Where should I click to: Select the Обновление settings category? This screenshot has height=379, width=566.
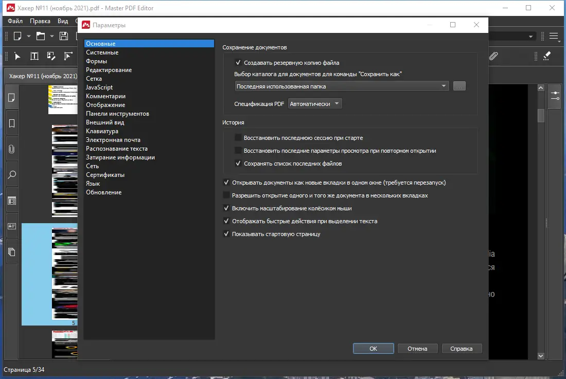149,192
